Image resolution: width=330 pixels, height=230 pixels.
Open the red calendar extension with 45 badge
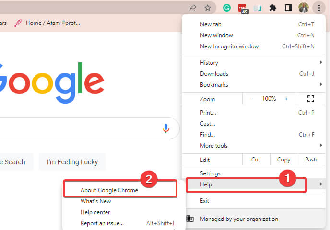click(x=243, y=9)
